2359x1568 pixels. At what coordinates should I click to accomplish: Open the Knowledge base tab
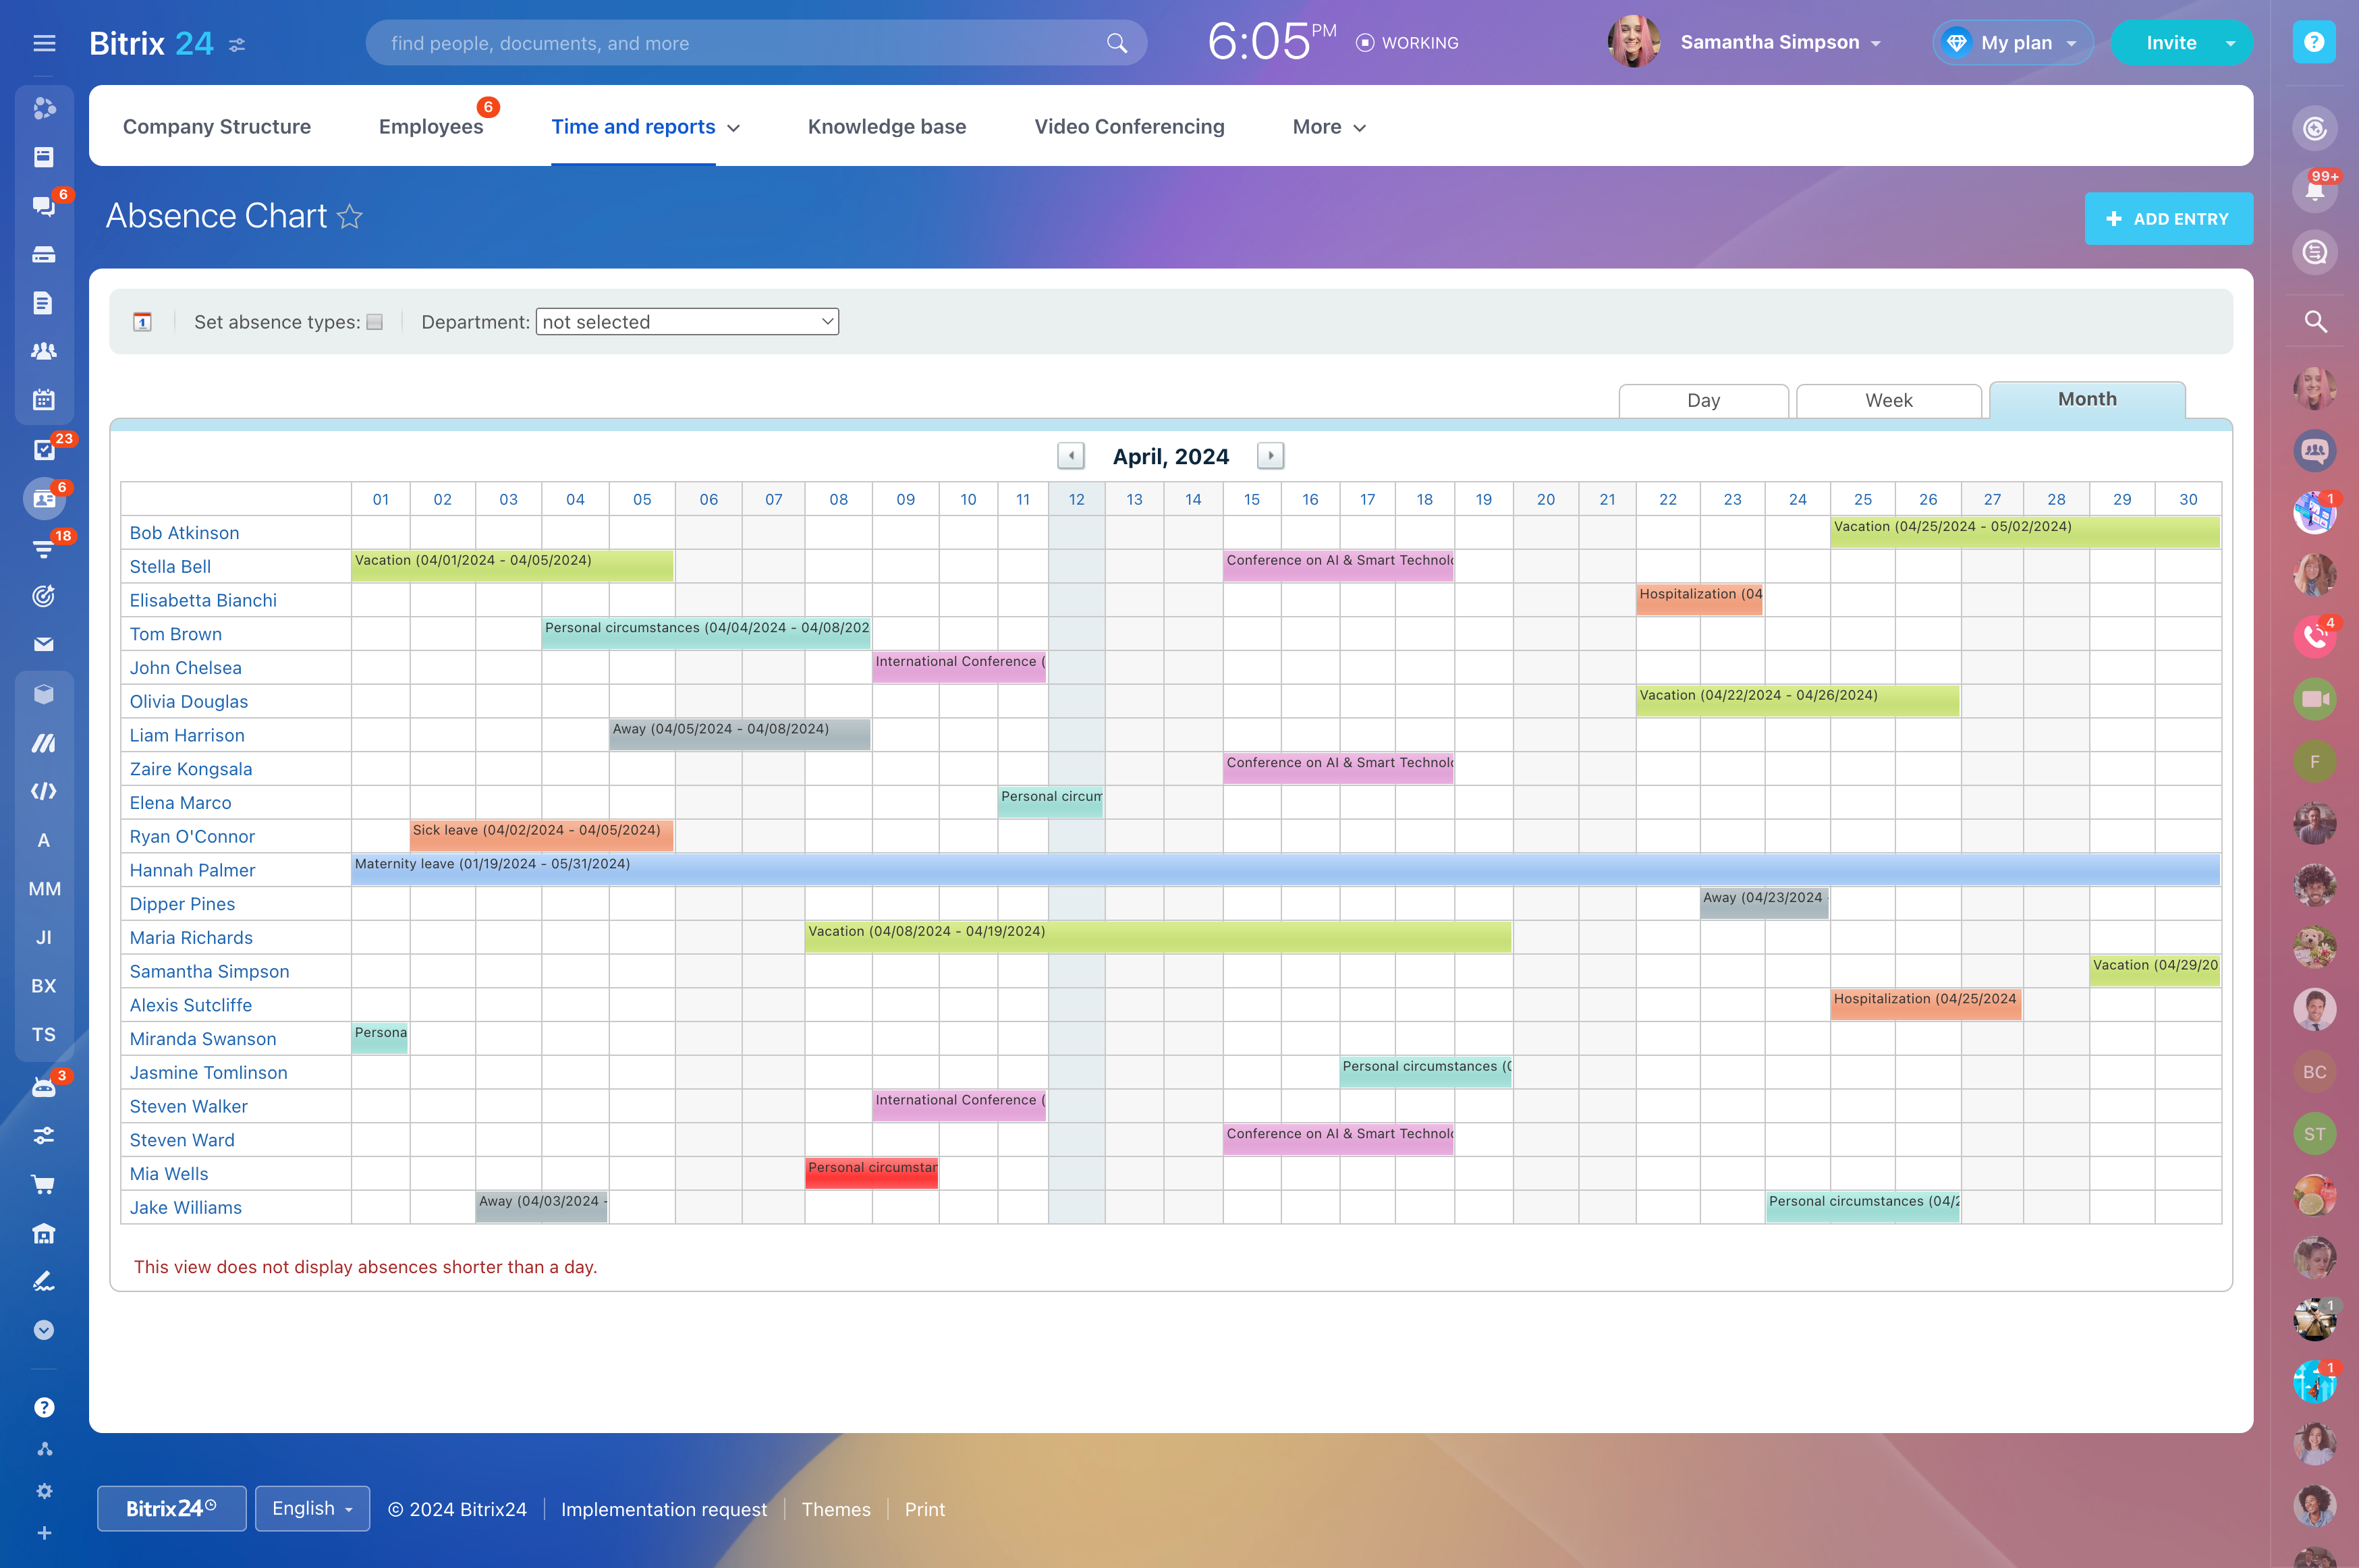click(886, 127)
